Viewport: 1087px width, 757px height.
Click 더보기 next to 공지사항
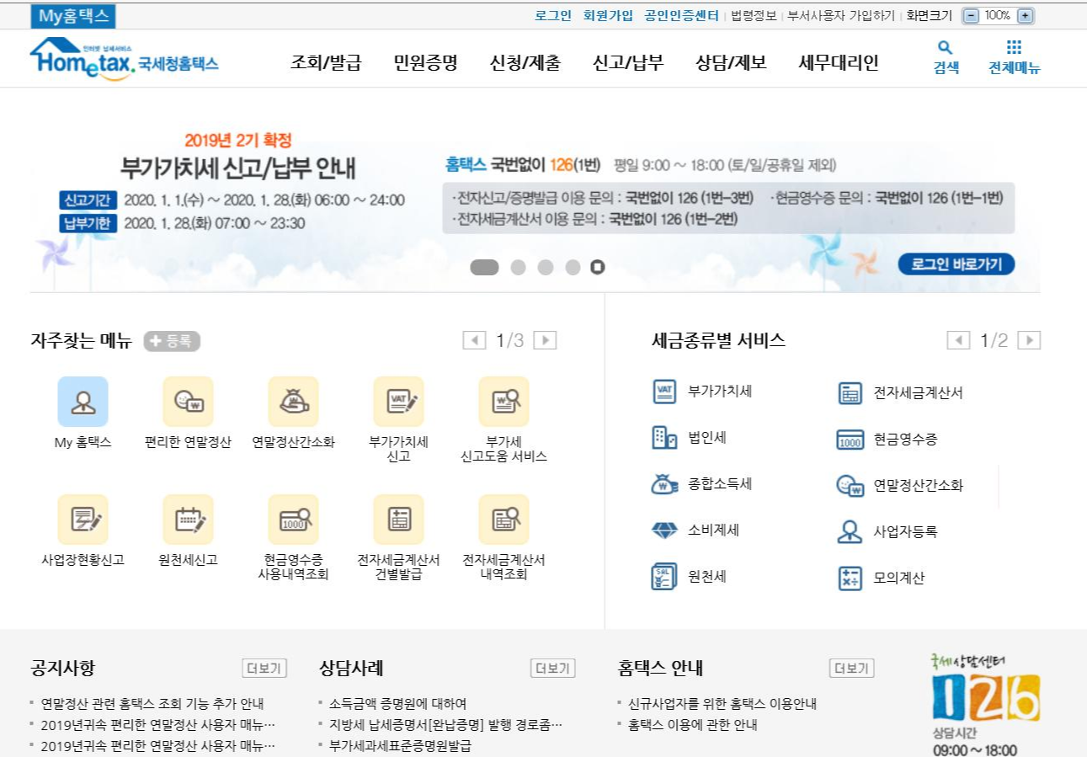coord(264,669)
